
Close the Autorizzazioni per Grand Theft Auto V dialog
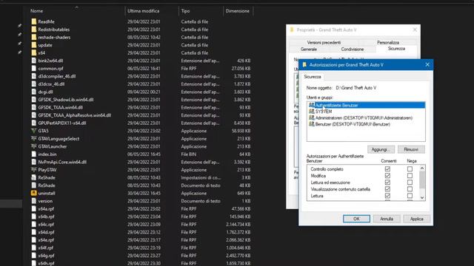427,65
